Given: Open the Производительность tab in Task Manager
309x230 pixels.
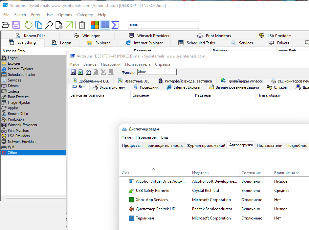Looking at the screenshot, I should click(x=164, y=146).
